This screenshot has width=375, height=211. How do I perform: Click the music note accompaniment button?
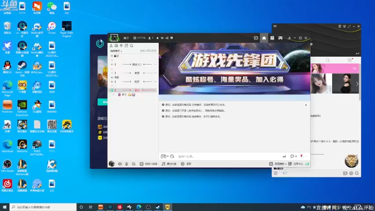tap(169, 164)
